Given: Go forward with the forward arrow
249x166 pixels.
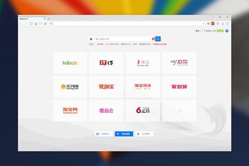Looking at the screenshot, I should tap(26, 24).
